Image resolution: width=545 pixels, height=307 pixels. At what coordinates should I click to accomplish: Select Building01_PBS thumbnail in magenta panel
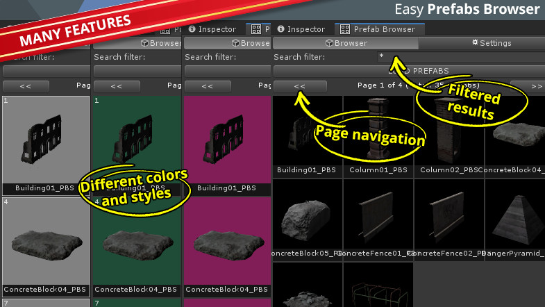click(228, 140)
